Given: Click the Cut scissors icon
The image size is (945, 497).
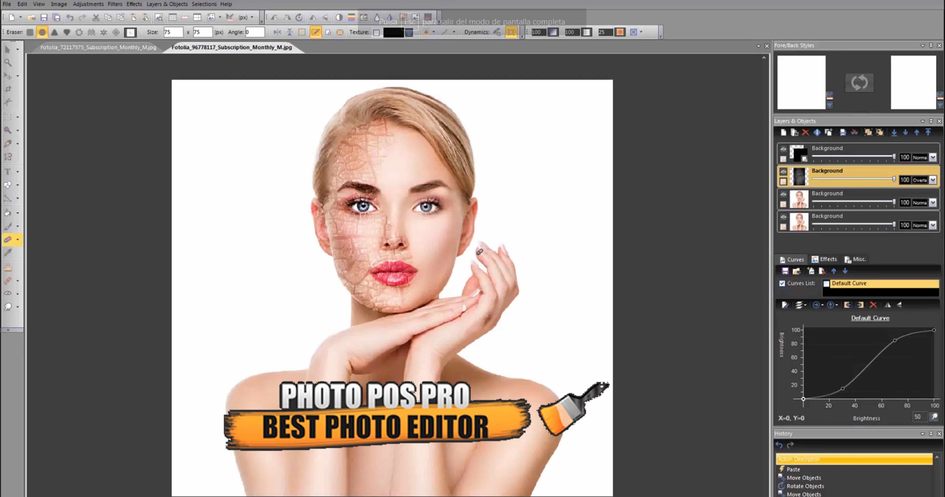Looking at the screenshot, I should (x=96, y=17).
